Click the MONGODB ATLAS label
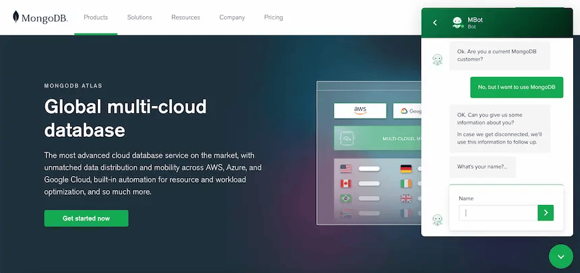 (x=74, y=86)
